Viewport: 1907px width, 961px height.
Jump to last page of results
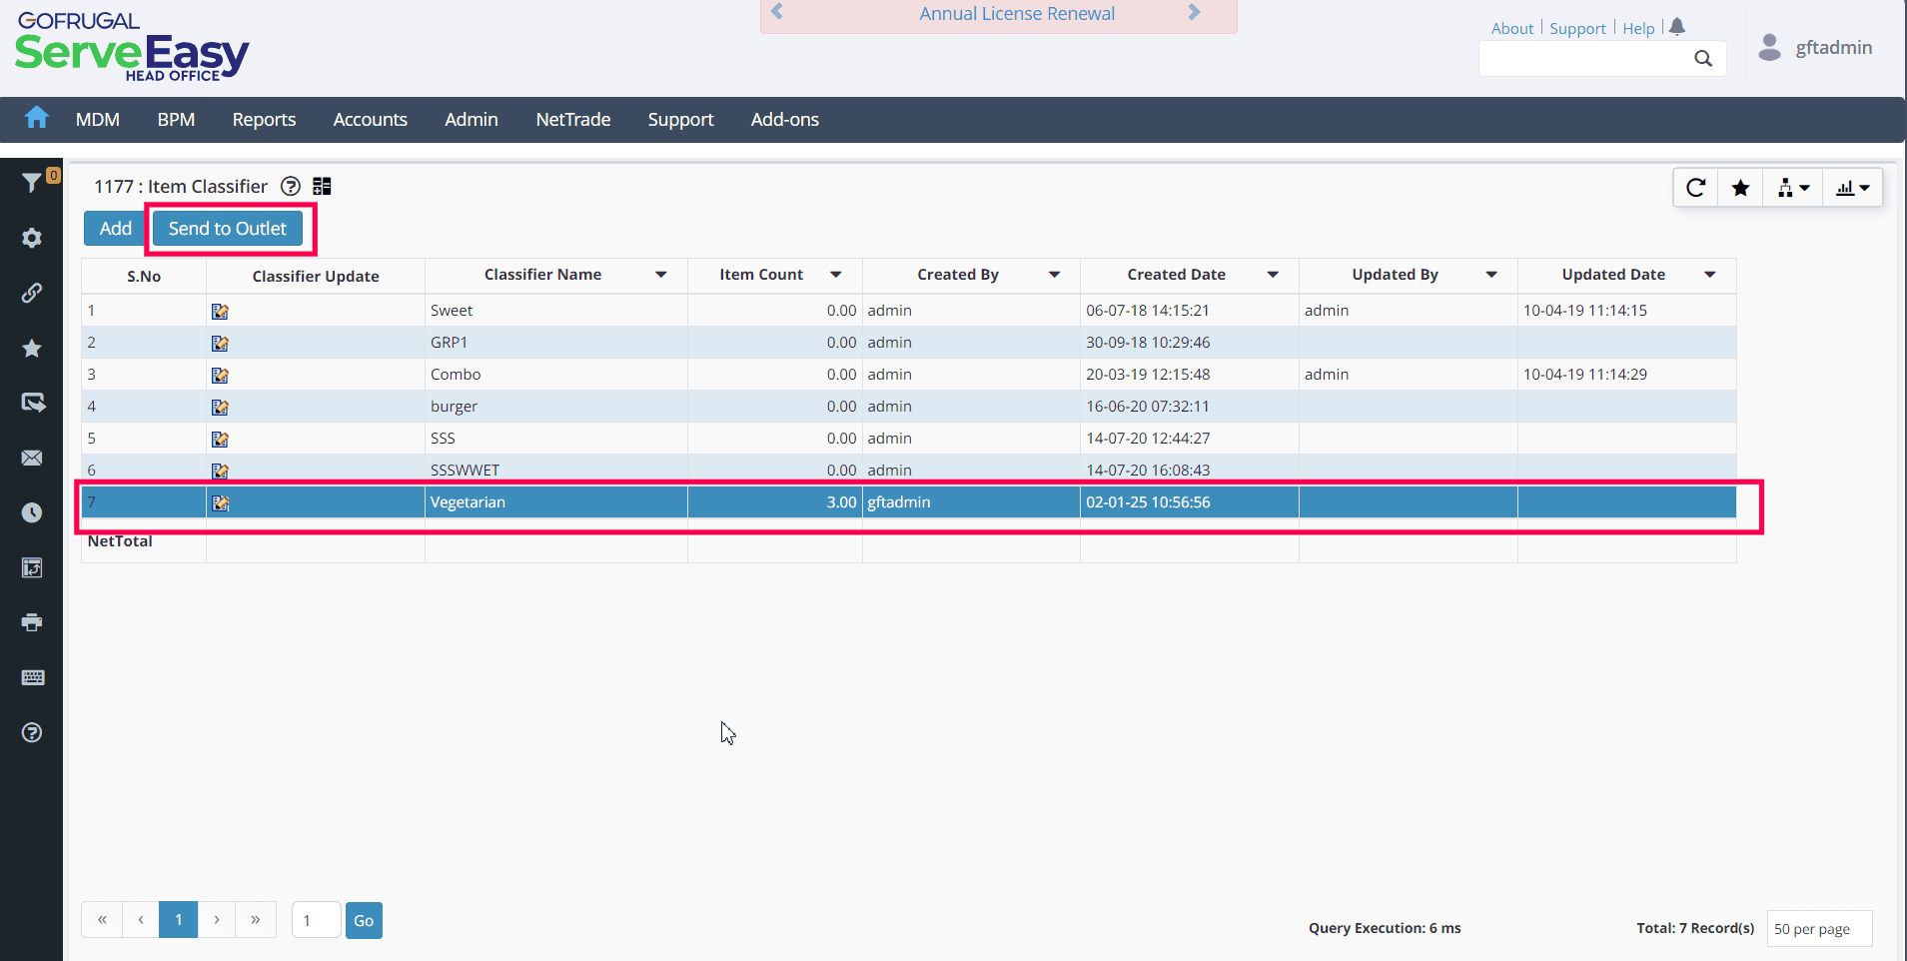pyautogui.click(x=256, y=920)
